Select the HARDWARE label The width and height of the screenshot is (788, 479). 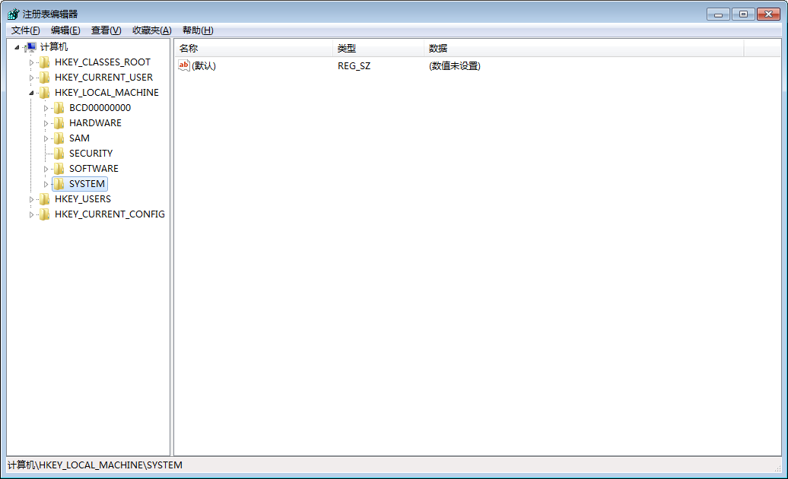click(96, 123)
